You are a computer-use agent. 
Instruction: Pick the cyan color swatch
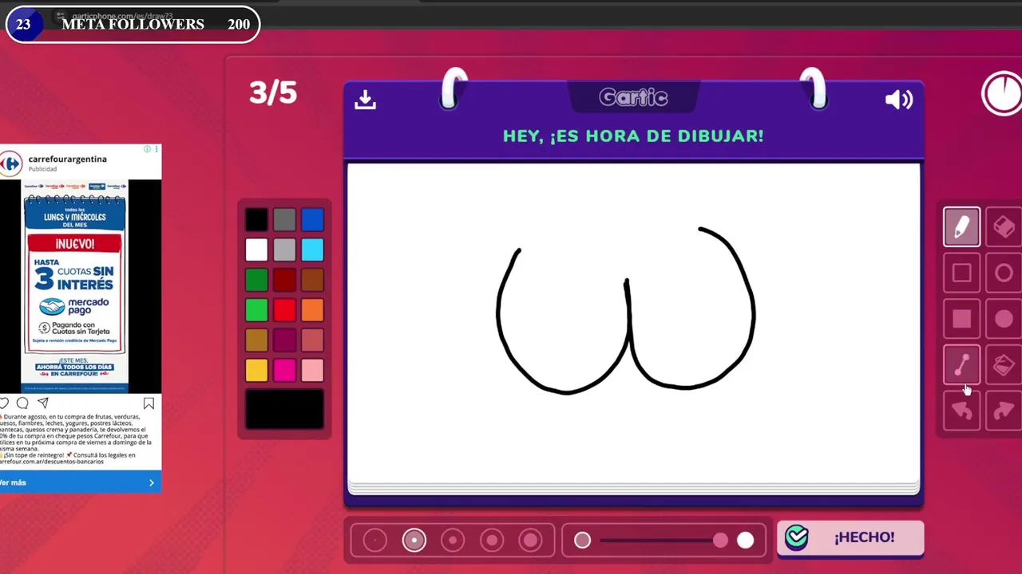(x=312, y=250)
